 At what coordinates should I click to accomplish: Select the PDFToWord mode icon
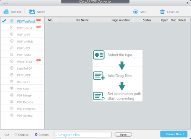coord(12,21)
